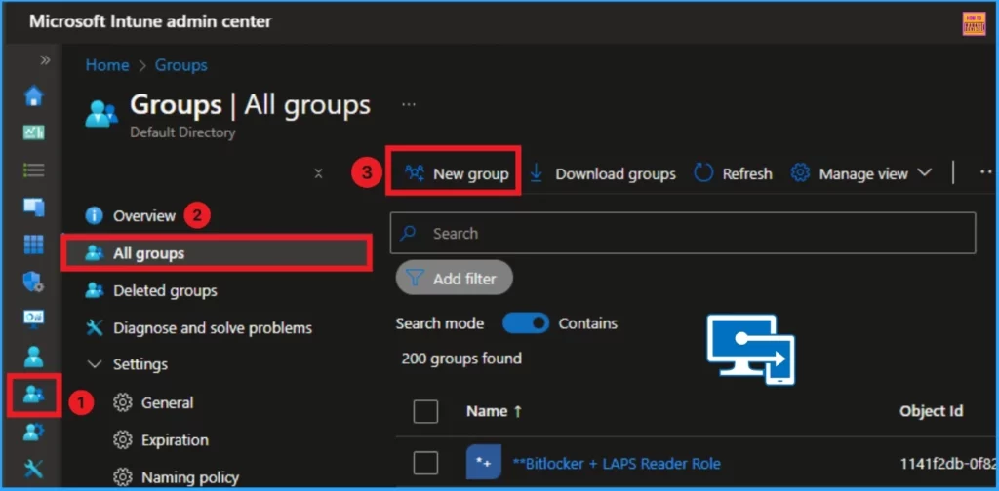
Task: Click the Add filter button
Action: tap(455, 278)
